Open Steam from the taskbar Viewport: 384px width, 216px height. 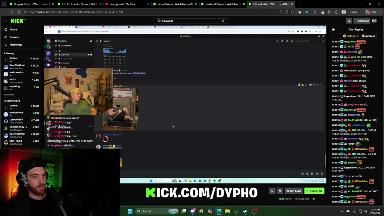click(x=245, y=211)
